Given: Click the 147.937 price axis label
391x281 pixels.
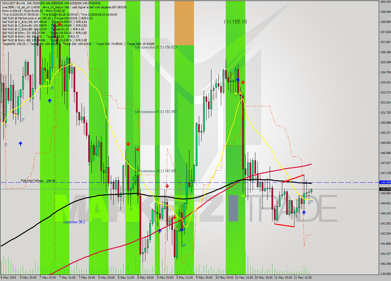Looking at the screenshot, I should 386,163.
